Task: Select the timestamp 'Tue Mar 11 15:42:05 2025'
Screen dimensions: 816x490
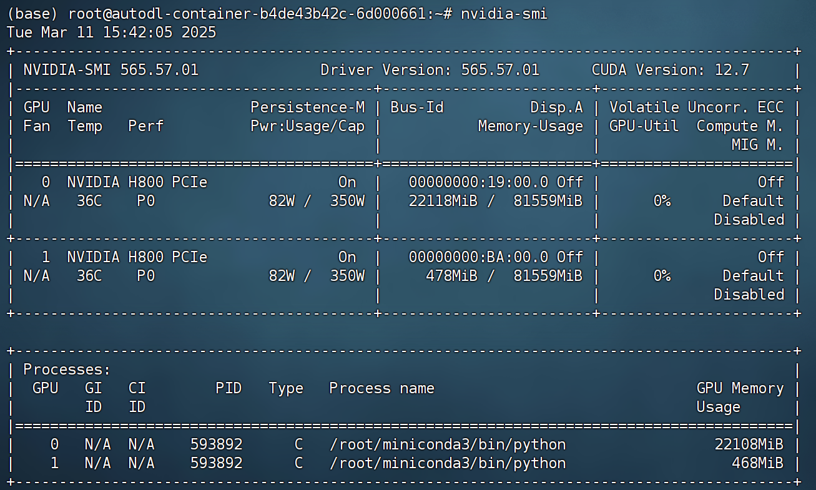Action: click(x=111, y=32)
